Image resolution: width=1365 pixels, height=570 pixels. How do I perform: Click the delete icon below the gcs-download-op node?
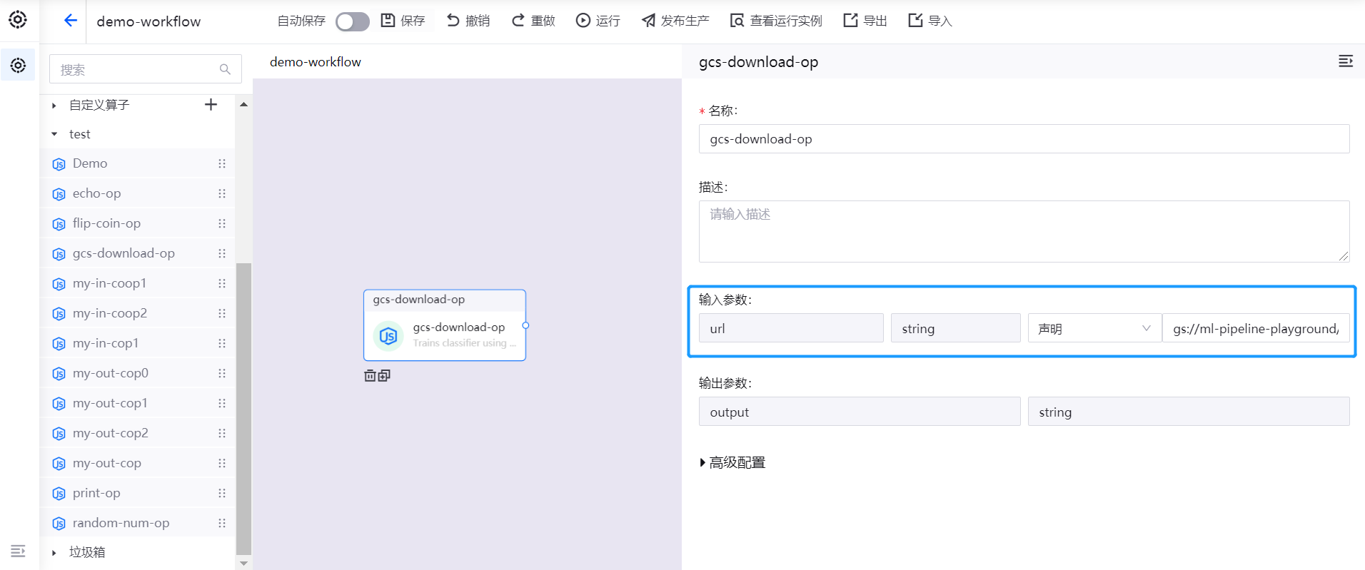(370, 375)
